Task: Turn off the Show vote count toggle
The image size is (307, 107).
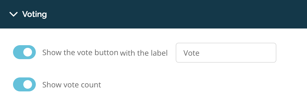Action: [24, 84]
